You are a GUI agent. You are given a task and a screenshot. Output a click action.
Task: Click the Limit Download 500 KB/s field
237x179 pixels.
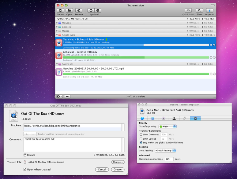[x=164, y=134]
